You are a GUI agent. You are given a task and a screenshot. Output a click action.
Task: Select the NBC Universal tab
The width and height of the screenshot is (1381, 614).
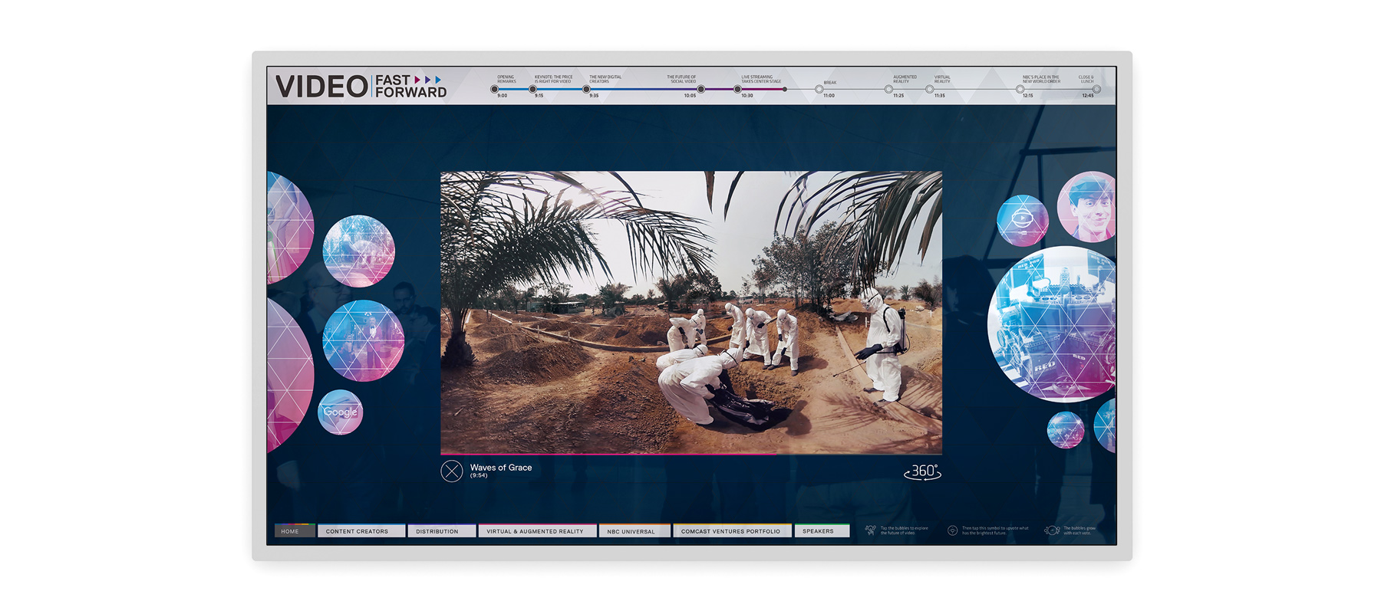tap(634, 531)
